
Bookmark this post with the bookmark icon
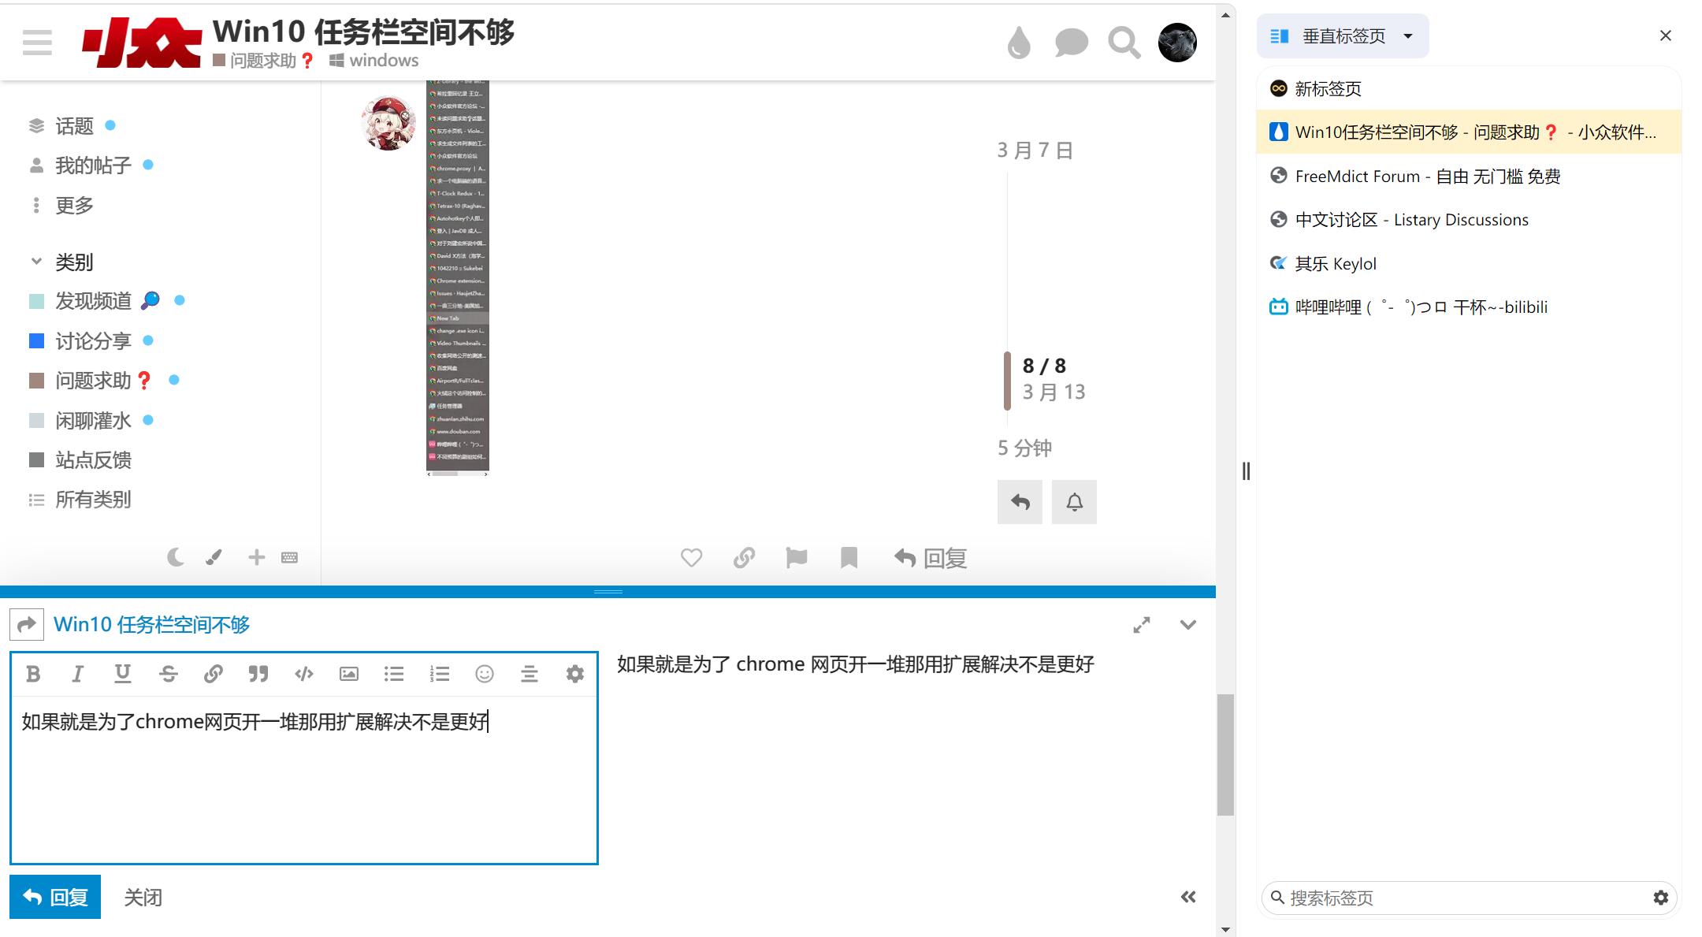tap(849, 558)
